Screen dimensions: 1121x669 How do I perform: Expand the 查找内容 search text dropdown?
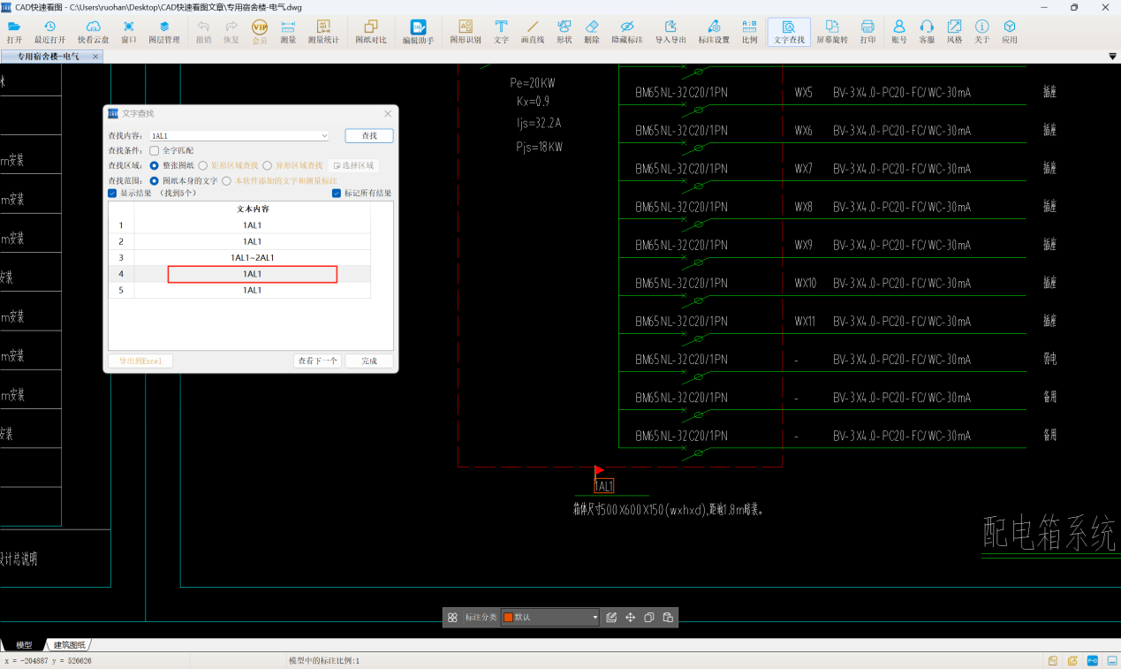click(324, 136)
